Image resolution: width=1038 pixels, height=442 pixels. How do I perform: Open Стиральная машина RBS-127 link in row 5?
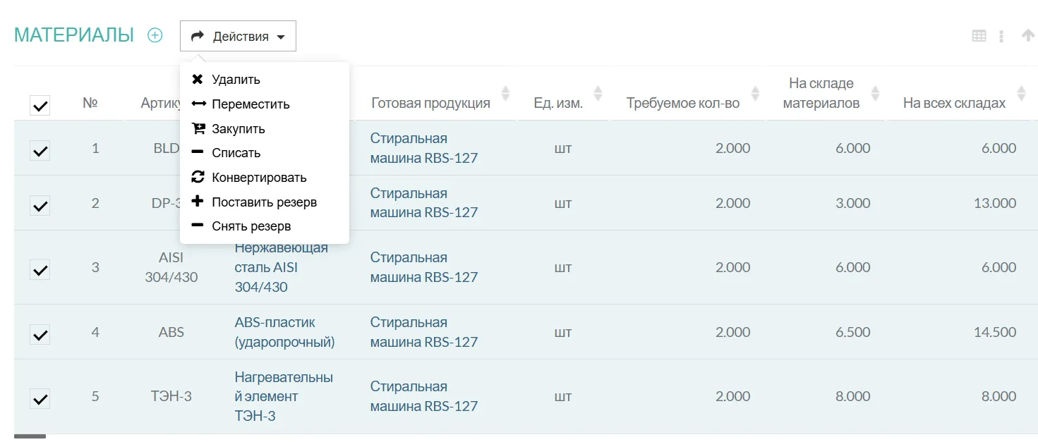tap(423, 396)
